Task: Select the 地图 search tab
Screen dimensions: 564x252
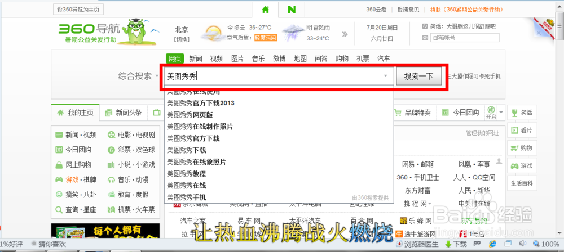Action: point(300,58)
